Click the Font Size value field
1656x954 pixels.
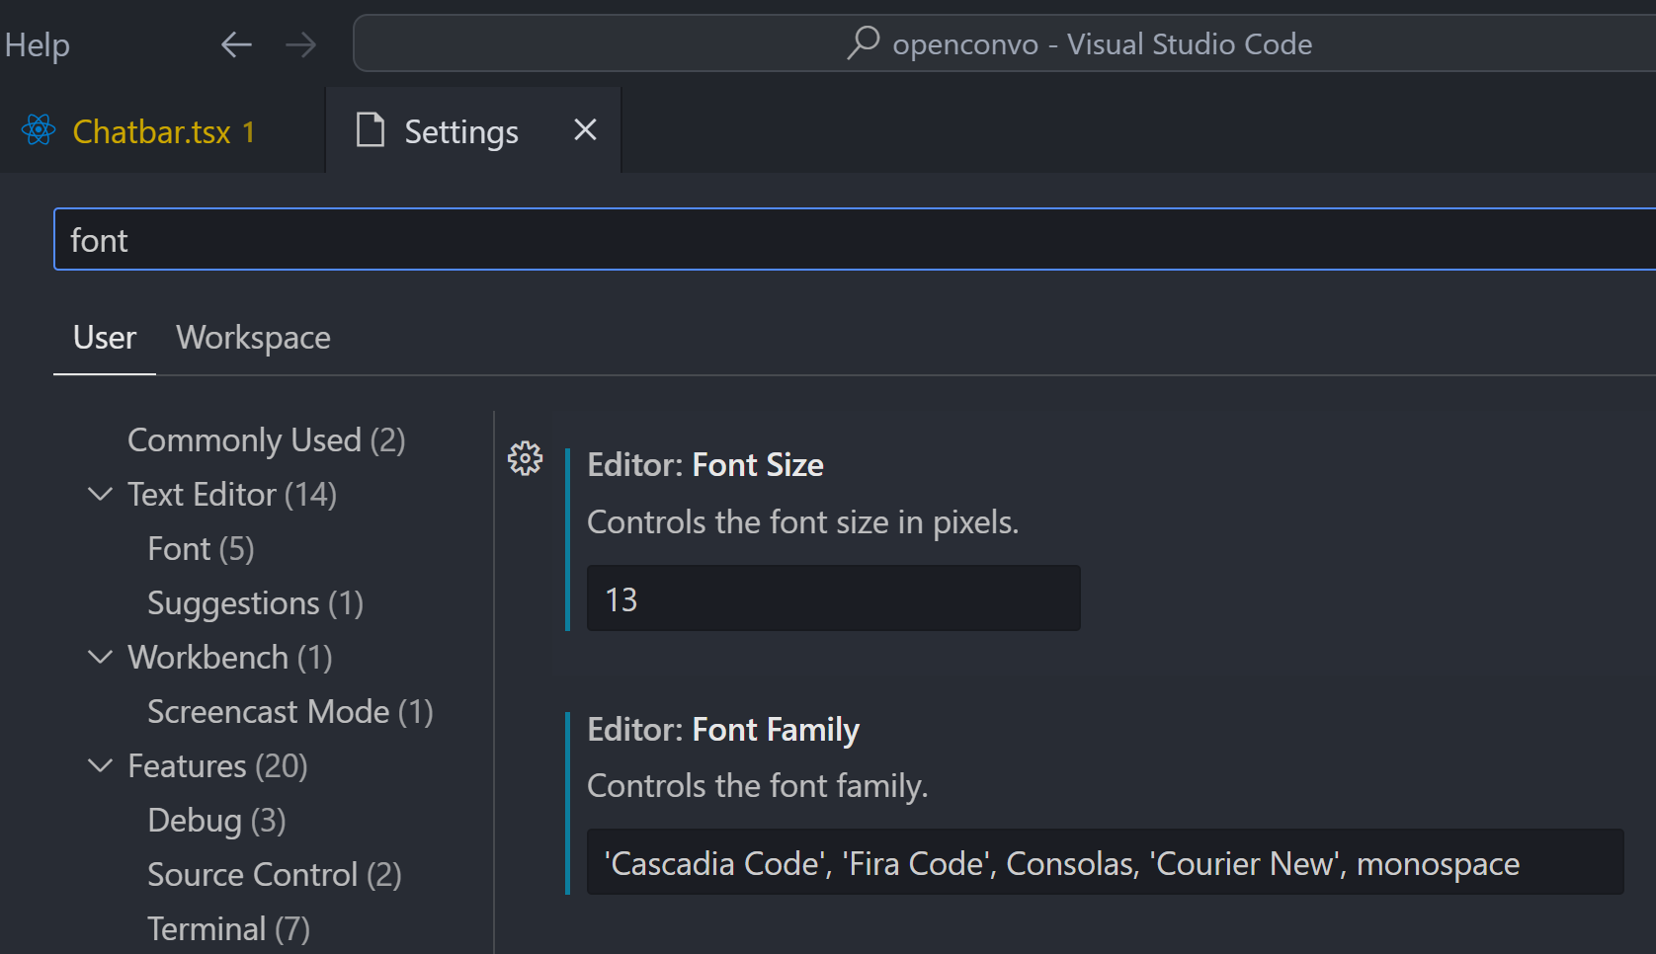point(833,598)
